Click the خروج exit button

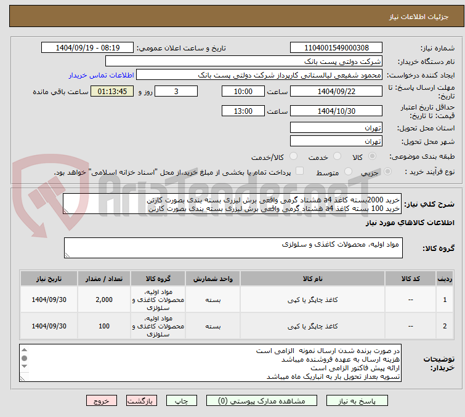point(102,400)
